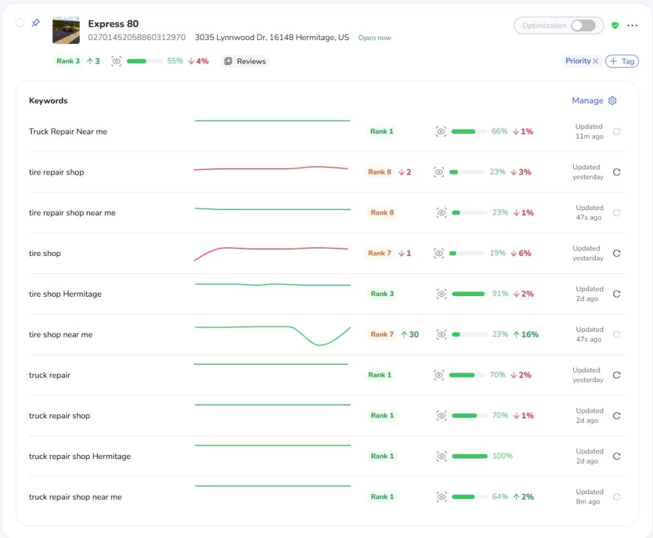Click eye icon in tire repair shop row
Viewport: 653px width, 538px height.
[x=439, y=172]
